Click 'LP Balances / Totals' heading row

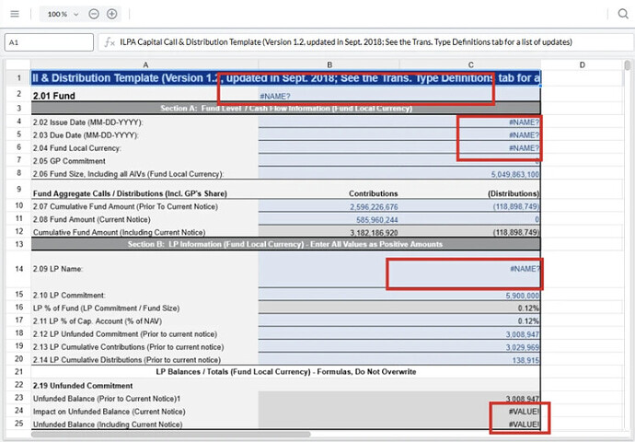tap(286, 371)
